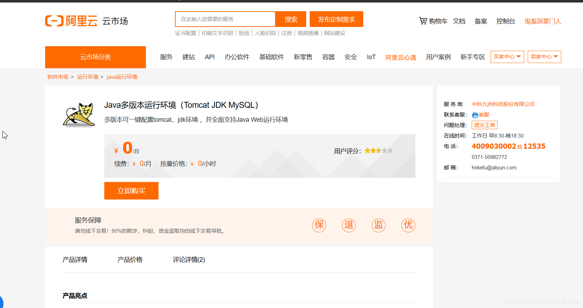Viewport: 583px width, 308px height.
Task: Open the 新零售 nav menu item
Action: [x=303, y=57]
